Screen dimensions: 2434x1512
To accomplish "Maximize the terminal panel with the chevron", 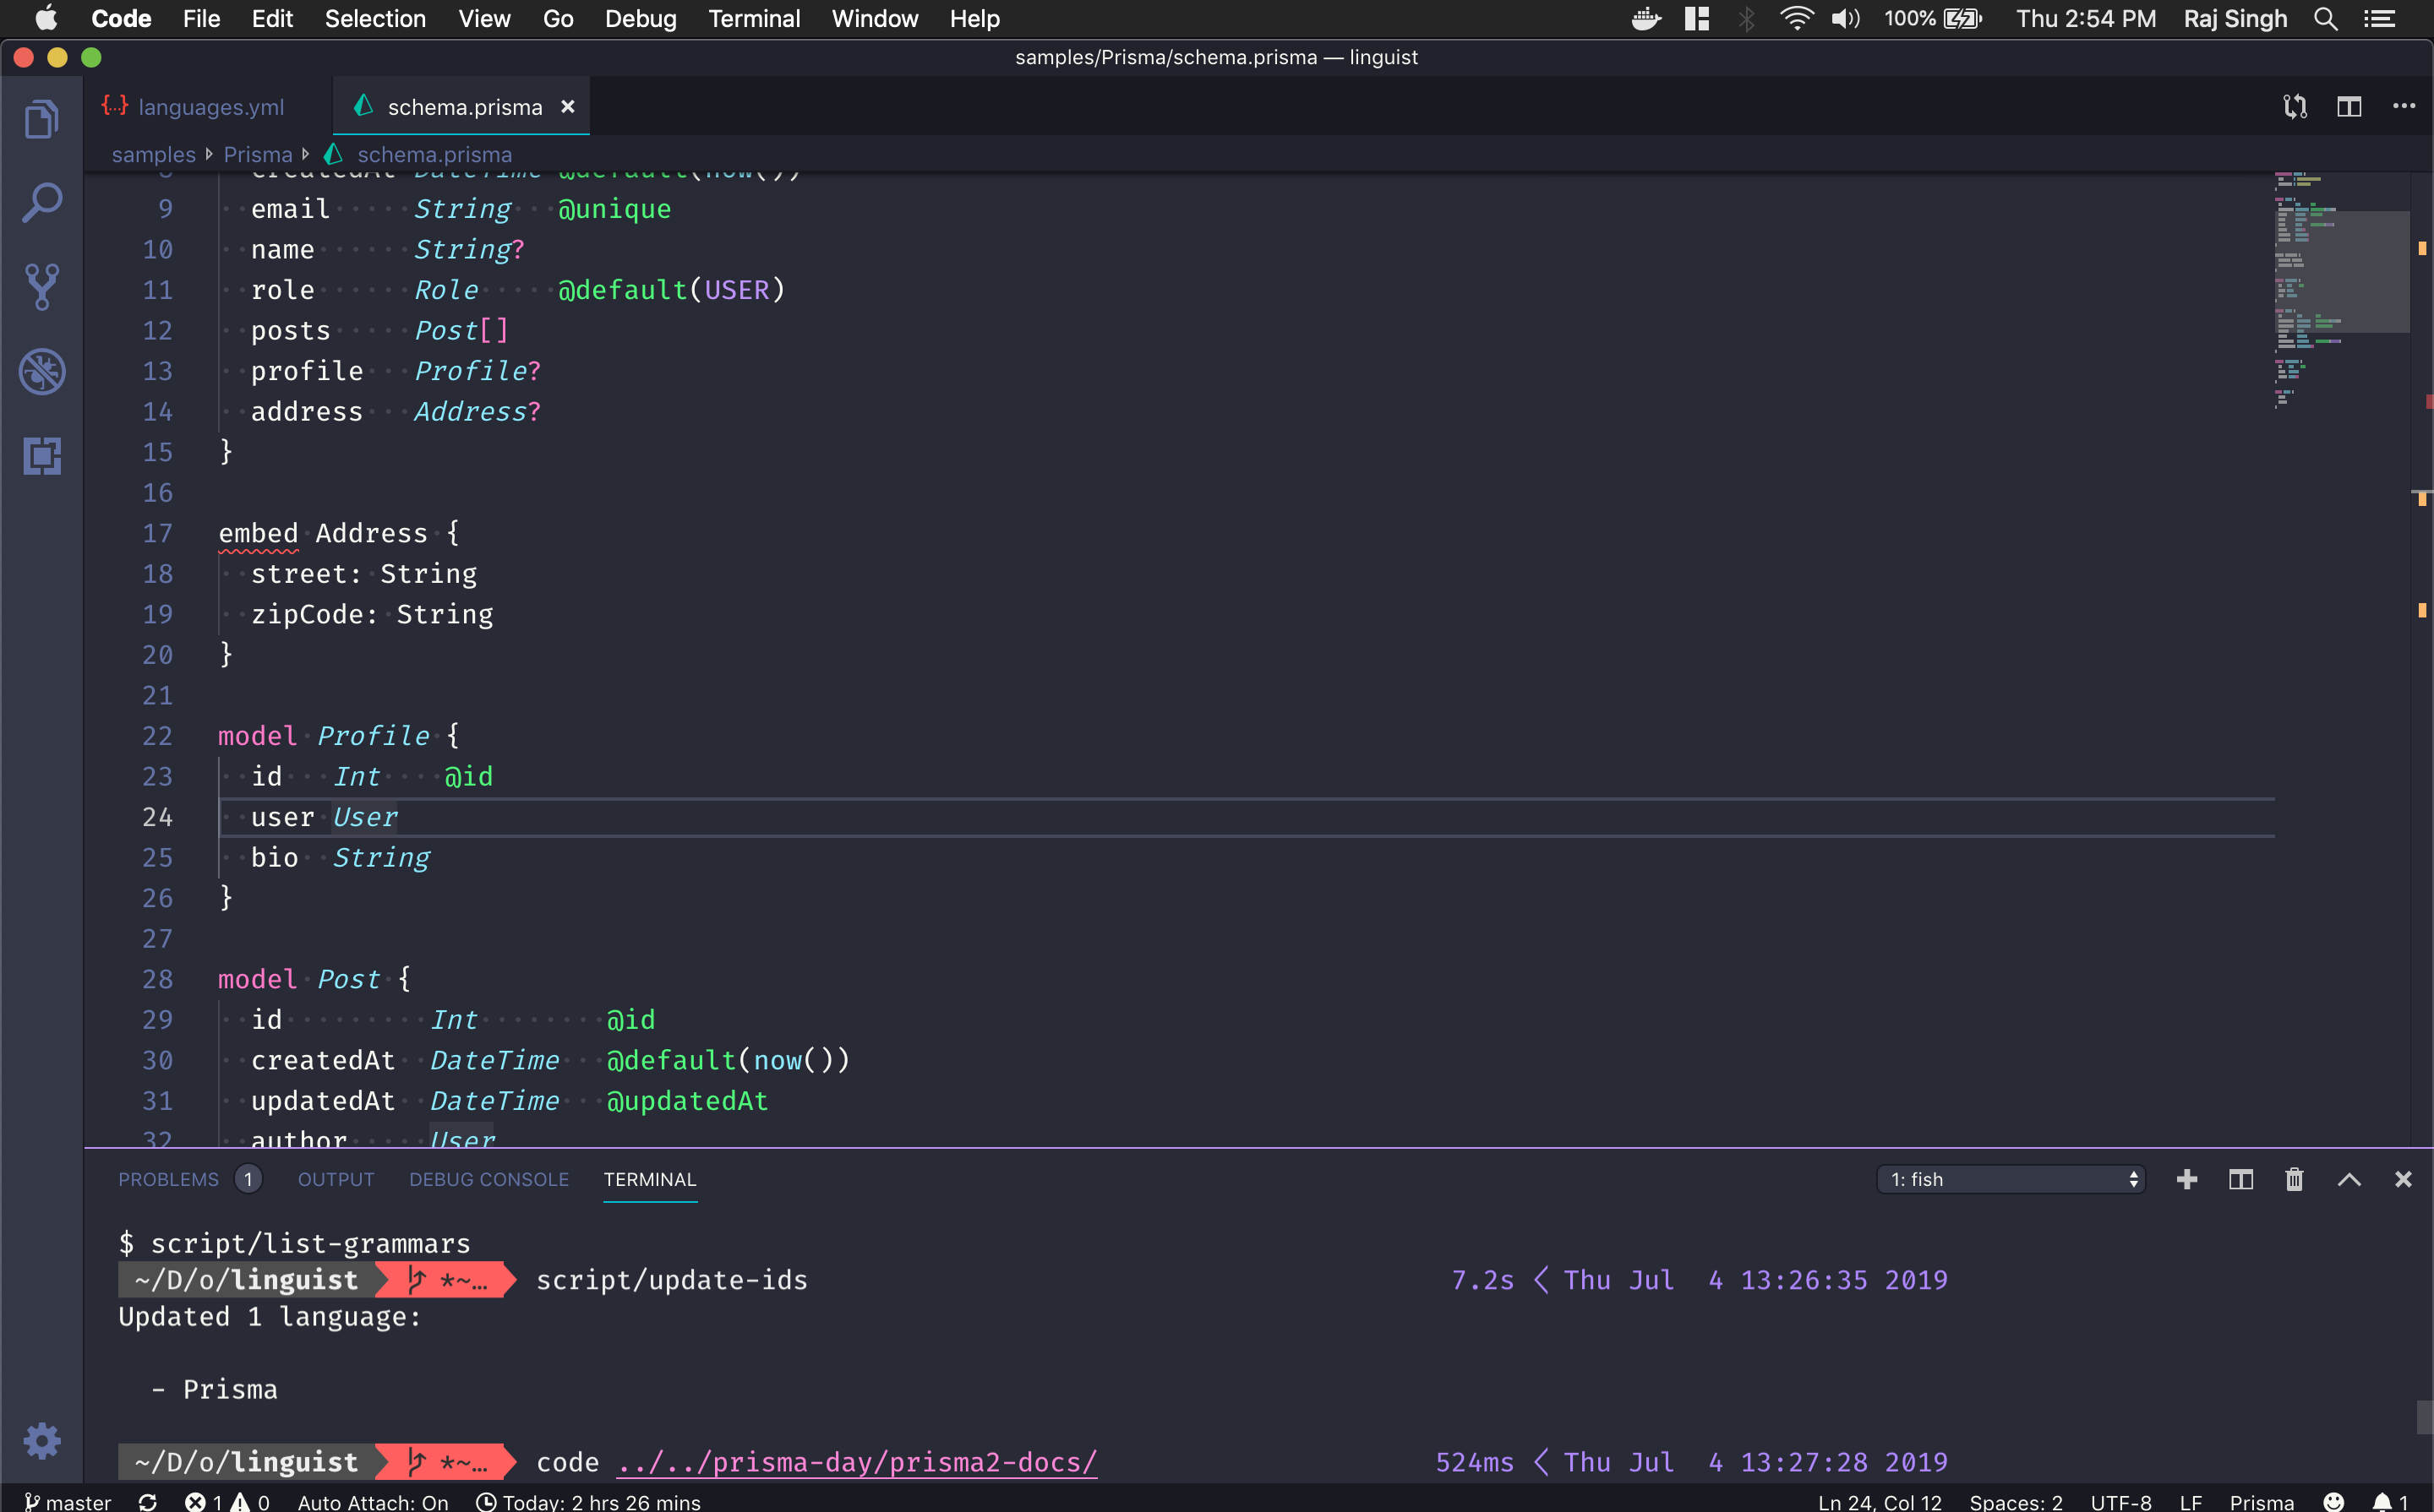I will point(2348,1179).
